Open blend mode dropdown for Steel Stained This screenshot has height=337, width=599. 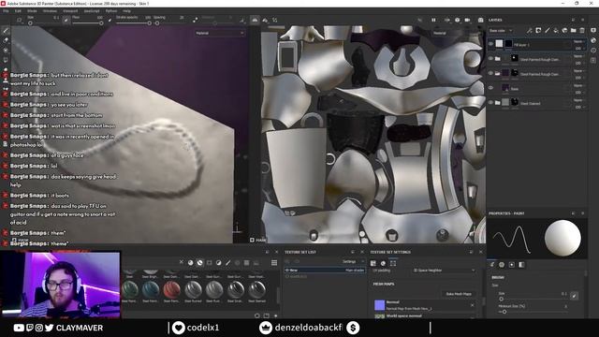[579, 100]
